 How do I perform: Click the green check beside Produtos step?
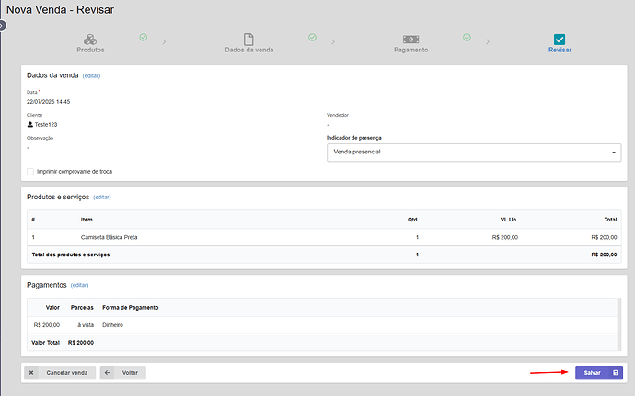tap(143, 38)
